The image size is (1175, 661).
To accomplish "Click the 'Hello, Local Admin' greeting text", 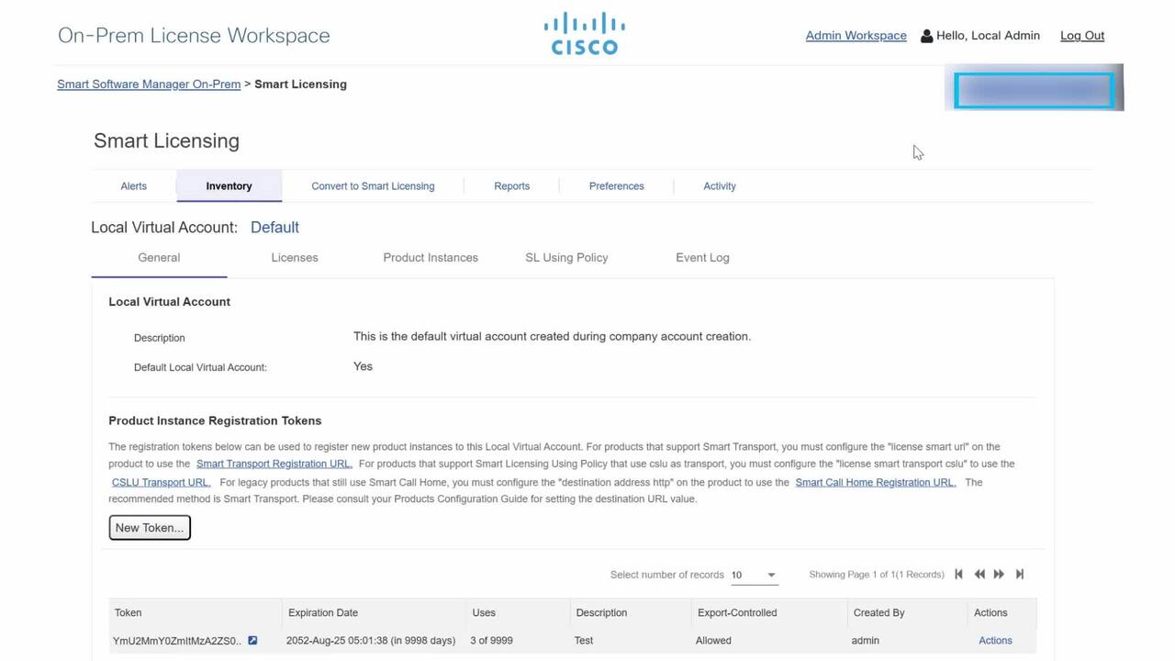I will click(x=988, y=36).
